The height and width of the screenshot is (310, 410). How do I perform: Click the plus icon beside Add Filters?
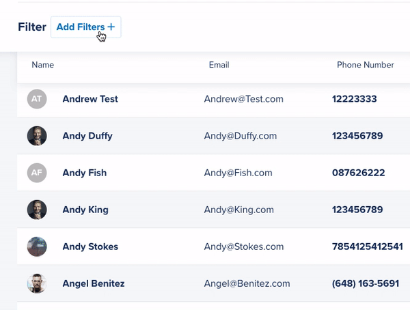pyautogui.click(x=111, y=27)
